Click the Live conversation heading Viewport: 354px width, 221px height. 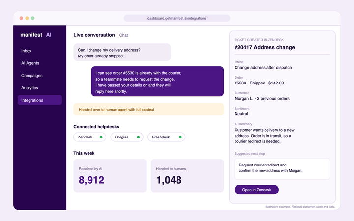coord(94,35)
